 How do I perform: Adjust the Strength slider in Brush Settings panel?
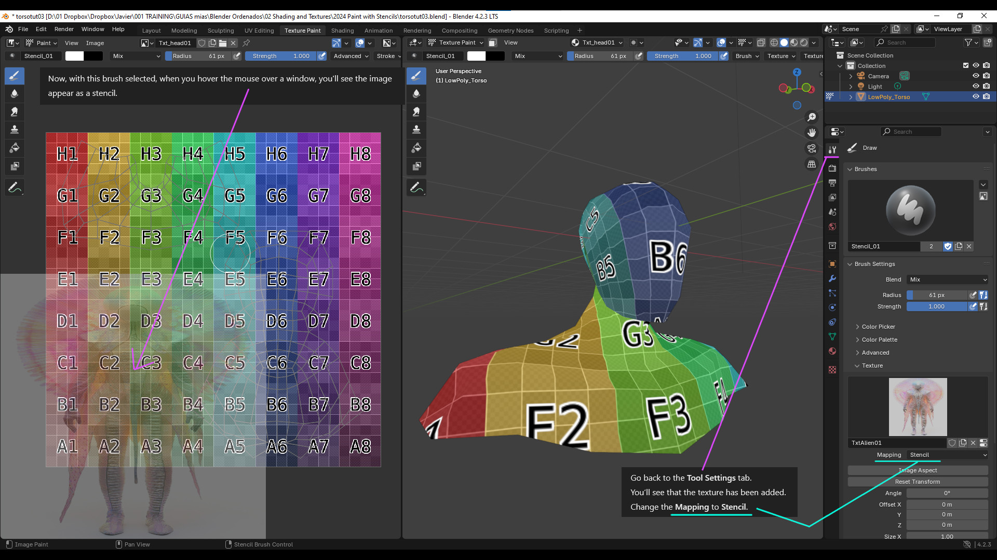(x=937, y=306)
